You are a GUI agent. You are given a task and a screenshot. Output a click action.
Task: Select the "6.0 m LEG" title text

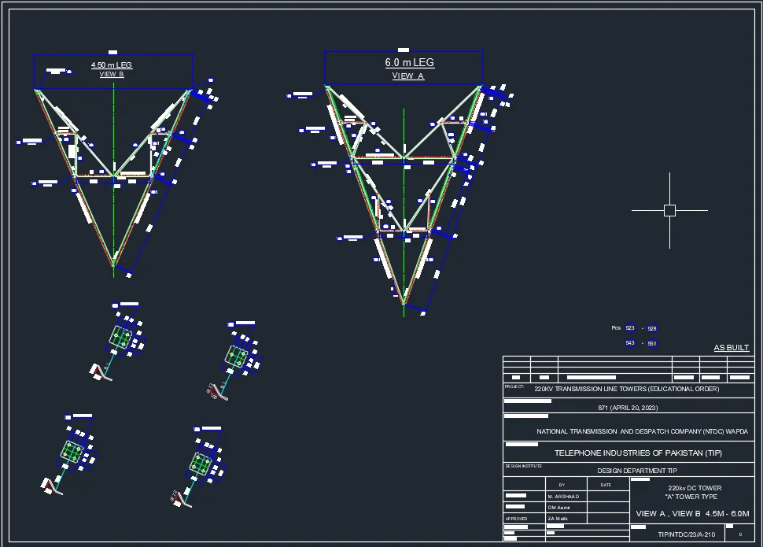point(409,63)
